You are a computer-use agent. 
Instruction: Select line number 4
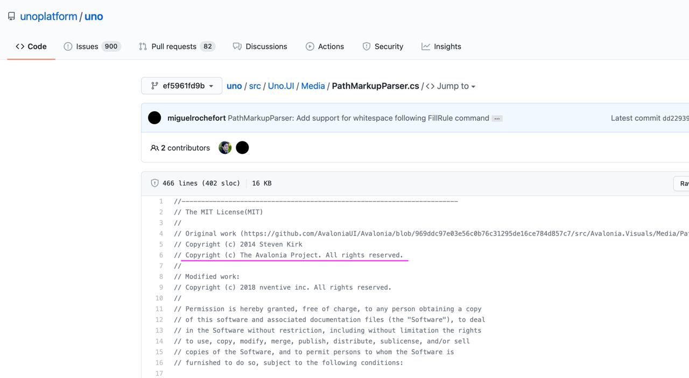pos(160,233)
